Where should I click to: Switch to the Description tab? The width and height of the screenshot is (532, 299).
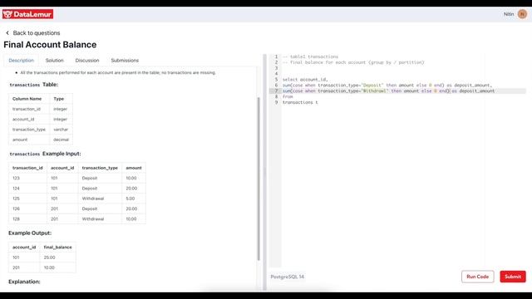click(22, 61)
